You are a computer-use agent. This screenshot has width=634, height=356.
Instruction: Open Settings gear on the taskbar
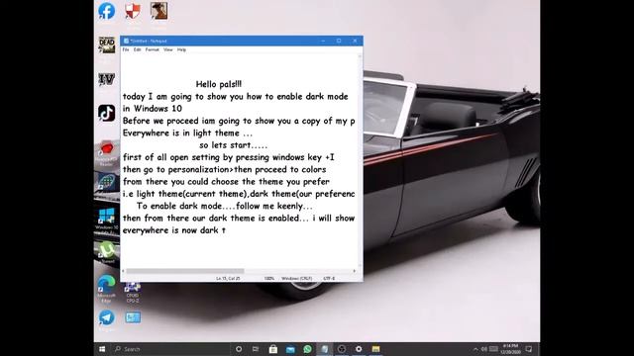pyautogui.click(x=359, y=349)
